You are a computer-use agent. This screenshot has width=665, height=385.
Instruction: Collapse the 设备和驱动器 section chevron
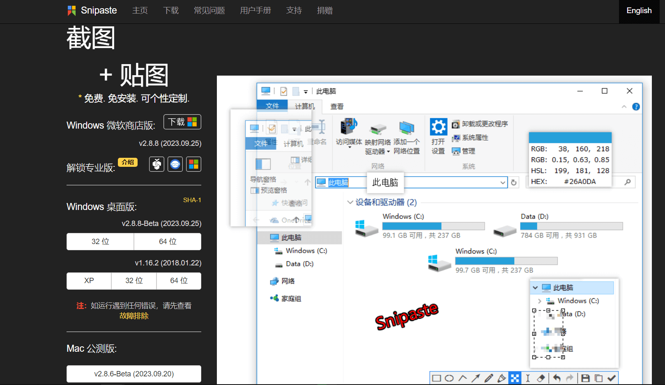(x=350, y=202)
